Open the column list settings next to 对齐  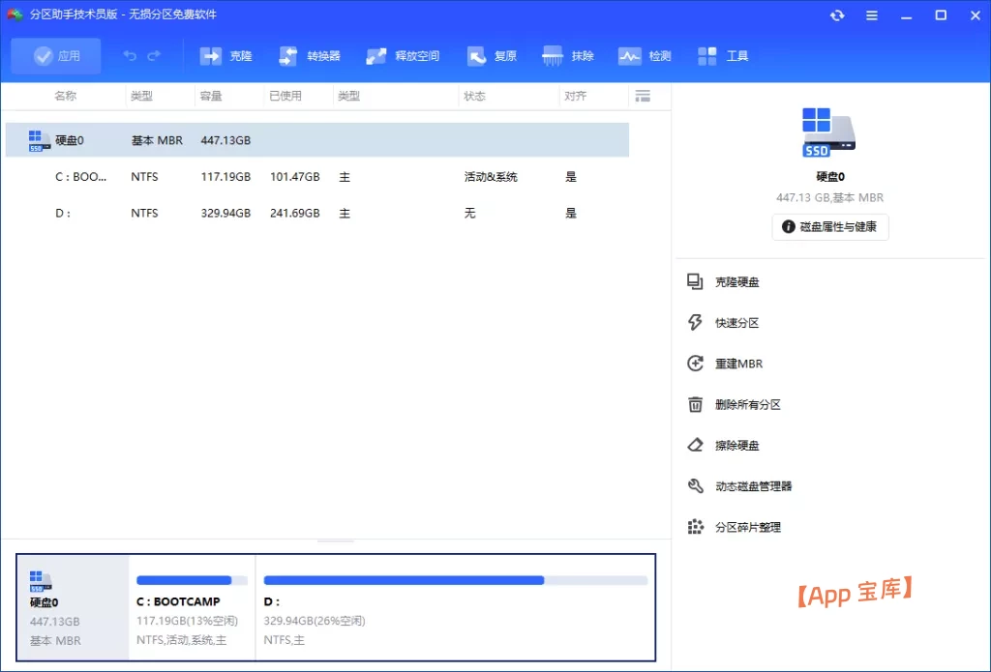point(643,96)
